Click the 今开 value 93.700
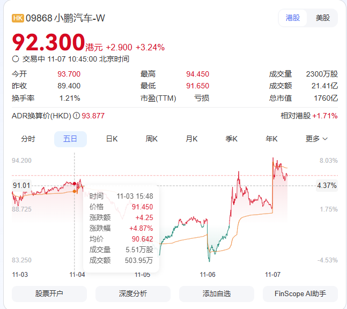The height and width of the screenshot is (309, 347). pos(69,74)
